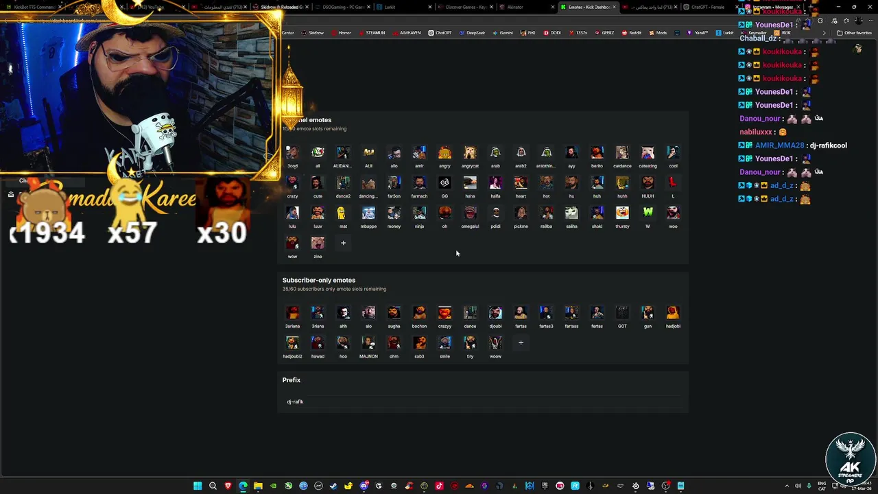Screen dimensions: 878x494
Task: Open the AIMHAVEN bookmark
Action: (406, 33)
